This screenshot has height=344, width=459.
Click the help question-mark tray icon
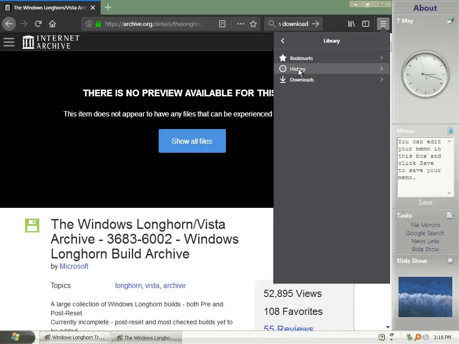click(x=381, y=338)
